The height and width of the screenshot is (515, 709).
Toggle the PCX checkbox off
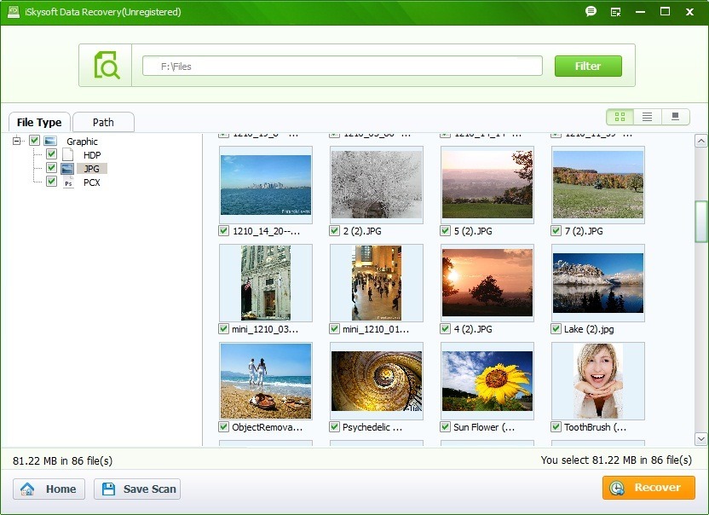[x=50, y=182]
